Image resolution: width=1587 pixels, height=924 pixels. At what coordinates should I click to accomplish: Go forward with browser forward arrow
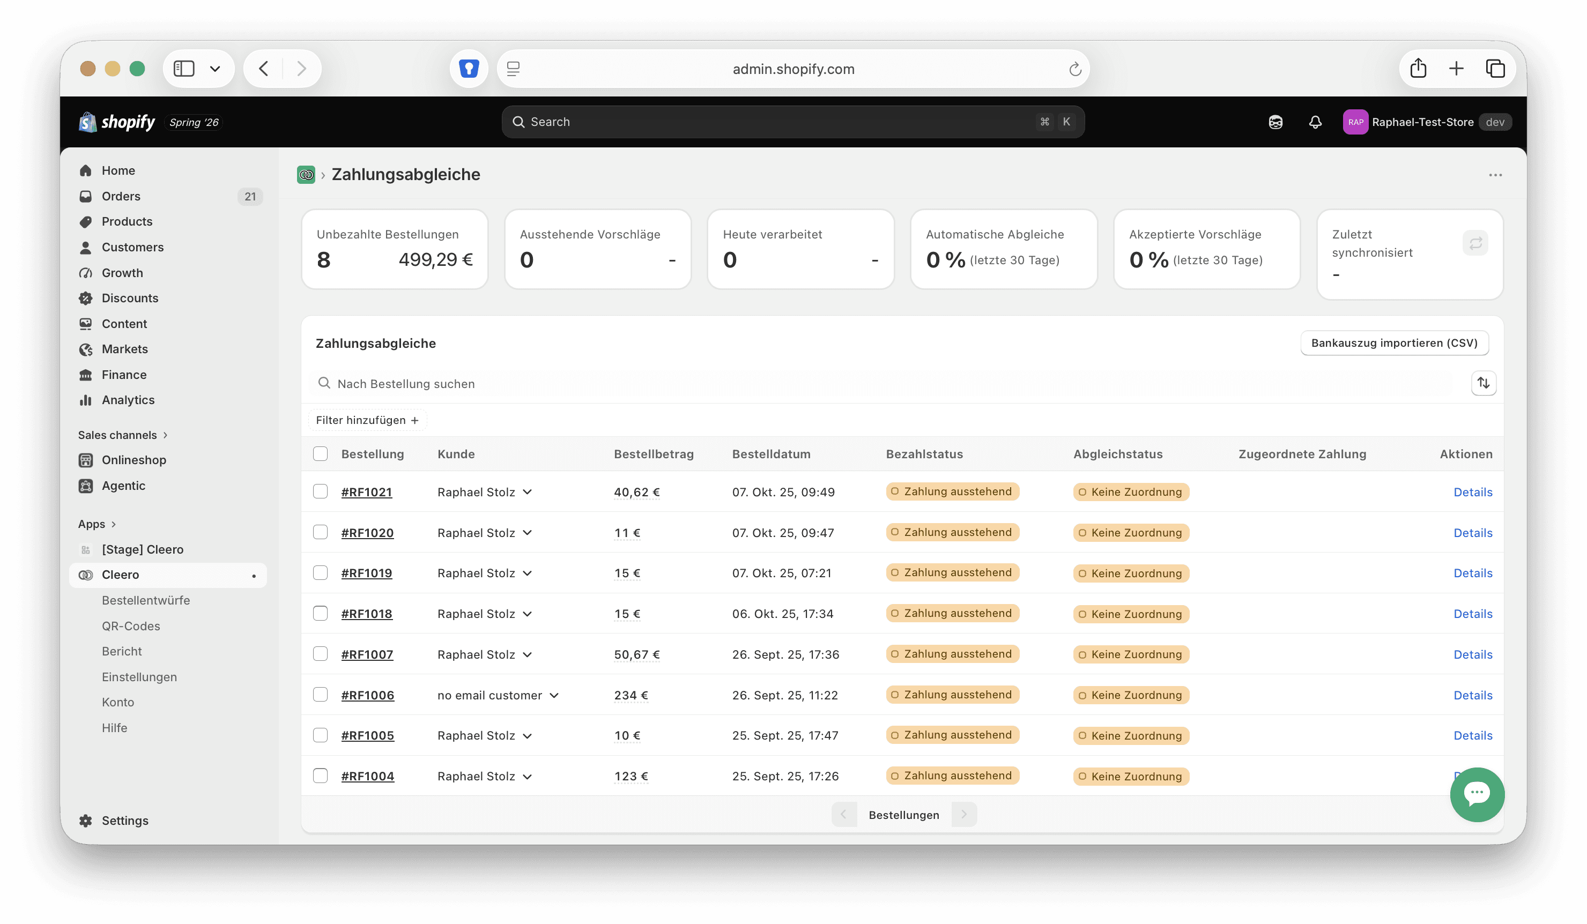301,68
